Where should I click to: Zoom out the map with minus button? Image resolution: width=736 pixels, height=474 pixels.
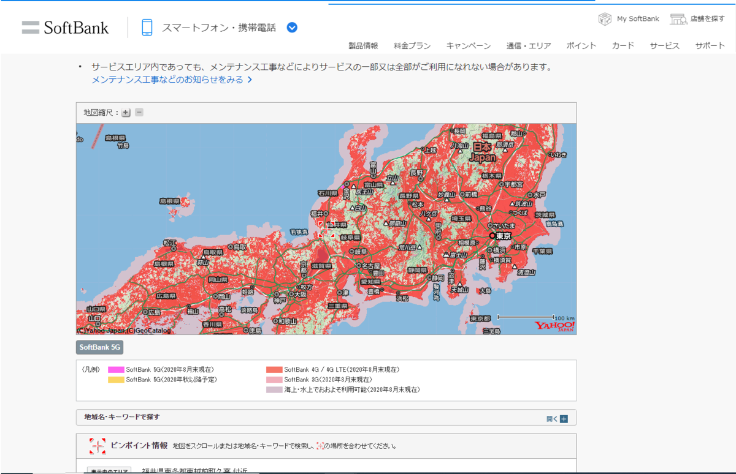[139, 113]
